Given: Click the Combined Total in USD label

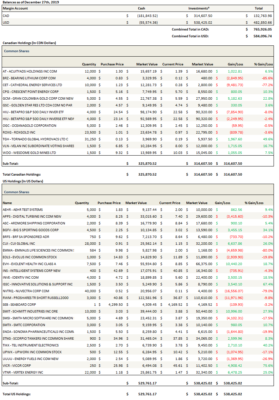Looking at the screenshot, I should pos(190,36).
